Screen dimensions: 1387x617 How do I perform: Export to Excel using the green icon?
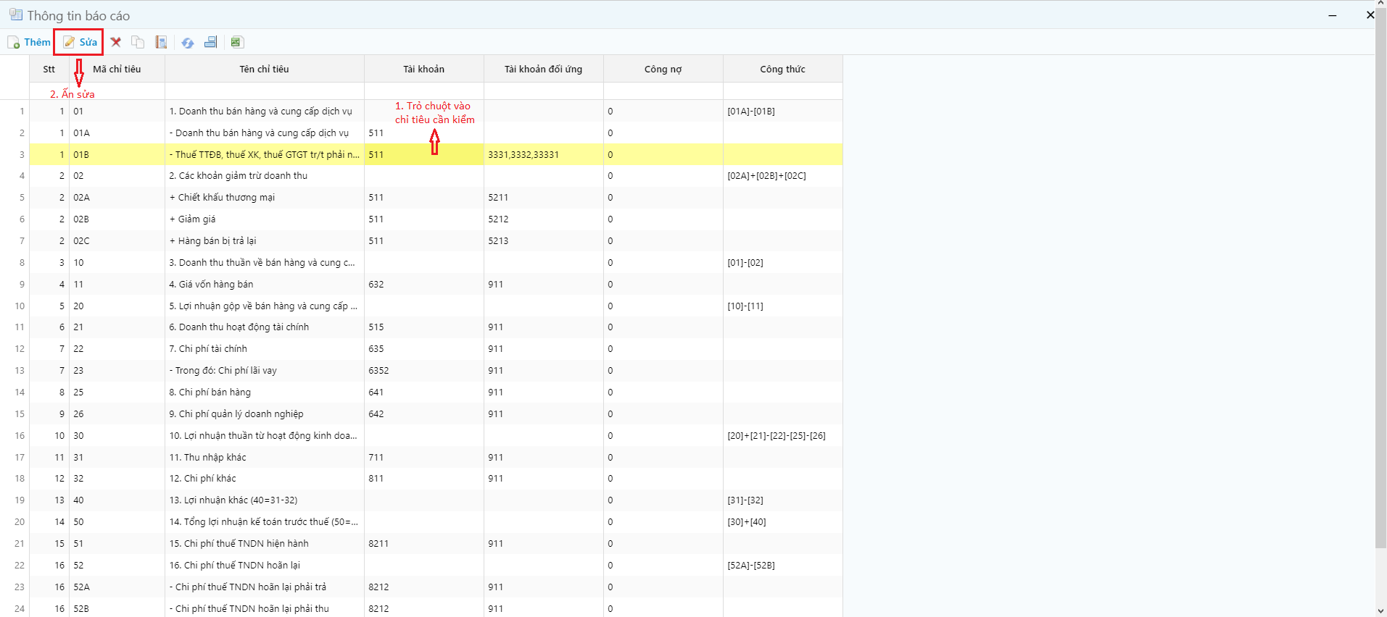tap(236, 42)
